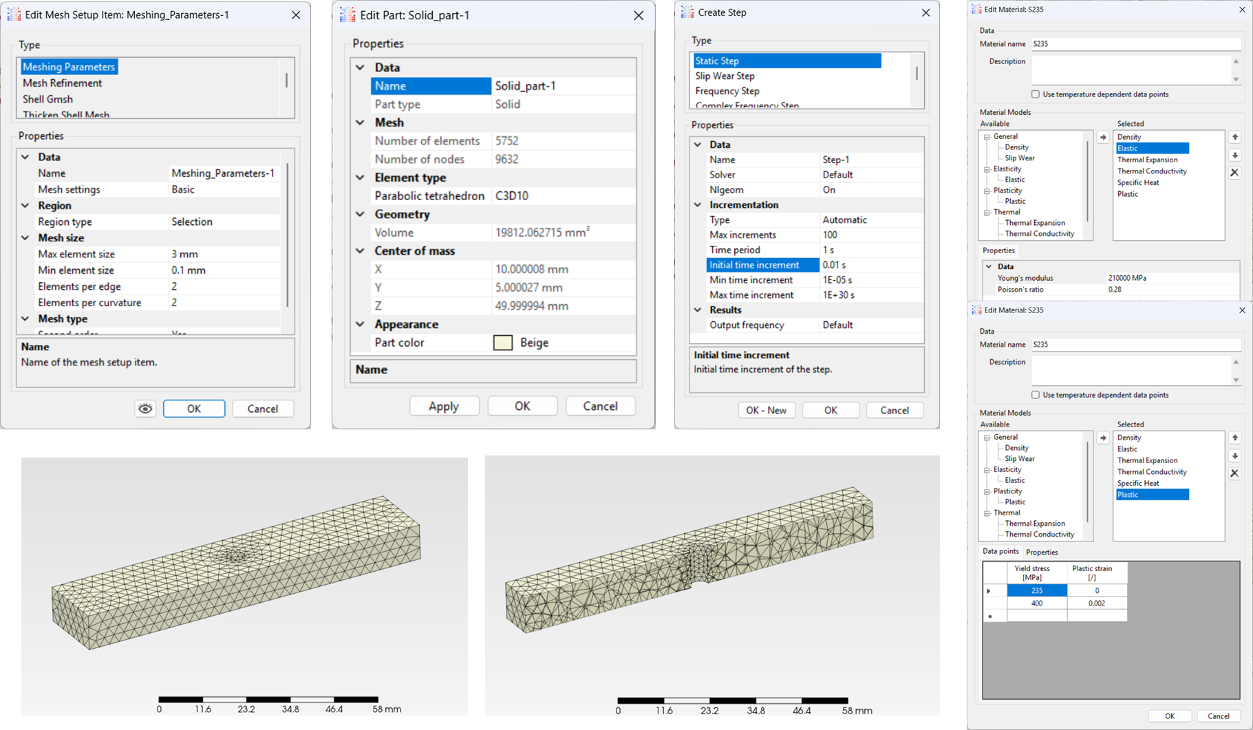Click the Type list scrollbar in Mesh Setup dialog
This screenshot has width=1253, height=730.
(286, 80)
